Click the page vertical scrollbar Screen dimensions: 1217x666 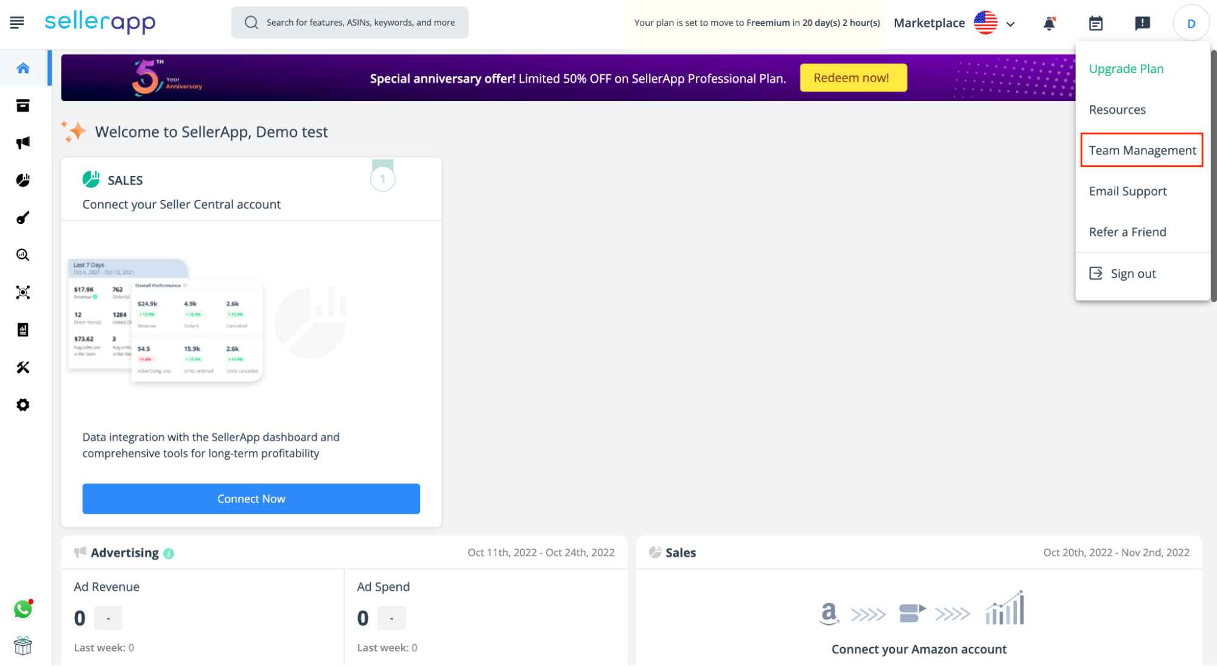tap(1213, 177)
